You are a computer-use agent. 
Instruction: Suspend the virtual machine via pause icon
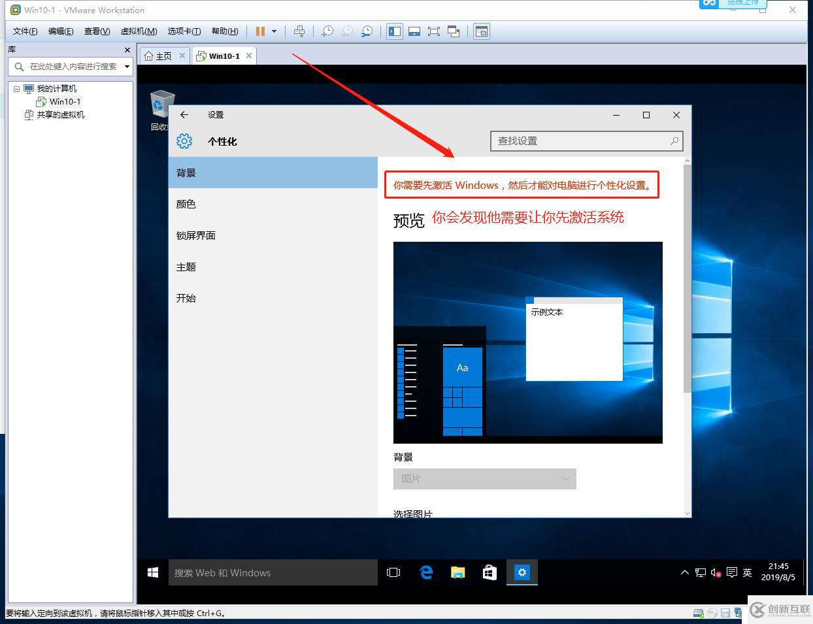(259, 31)
